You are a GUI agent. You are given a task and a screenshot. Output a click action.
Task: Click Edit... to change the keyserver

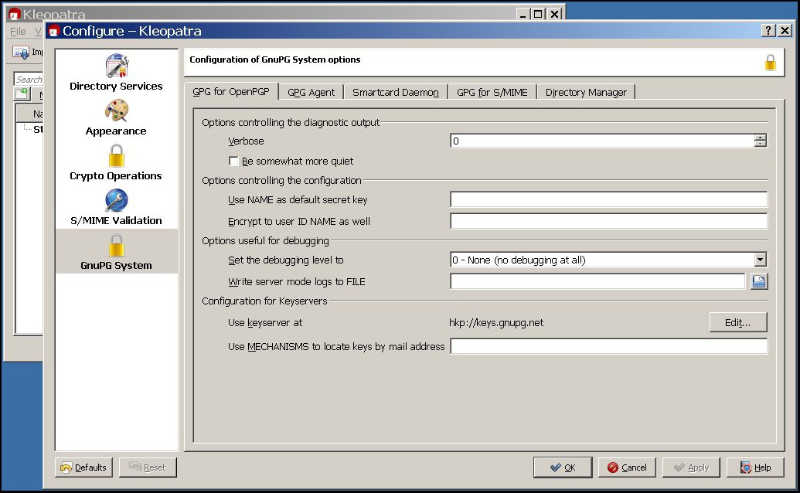(737, 322)
